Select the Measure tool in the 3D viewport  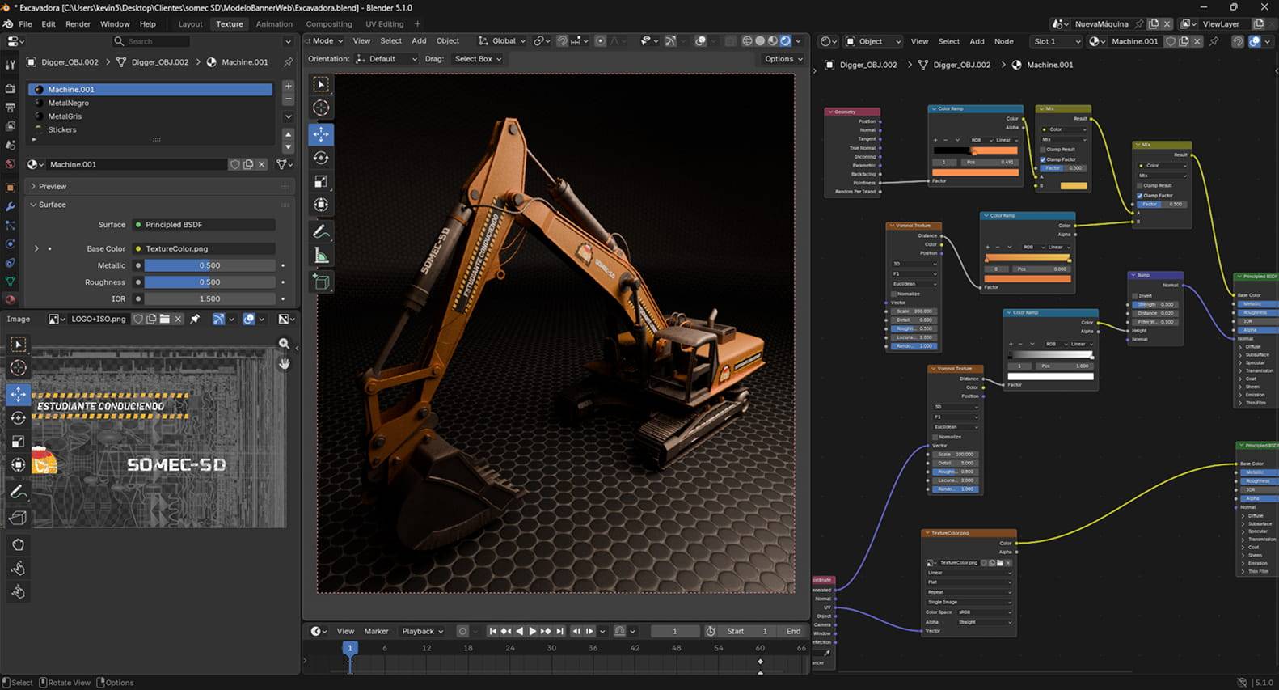pyautogui.click(x=321, y=256)
